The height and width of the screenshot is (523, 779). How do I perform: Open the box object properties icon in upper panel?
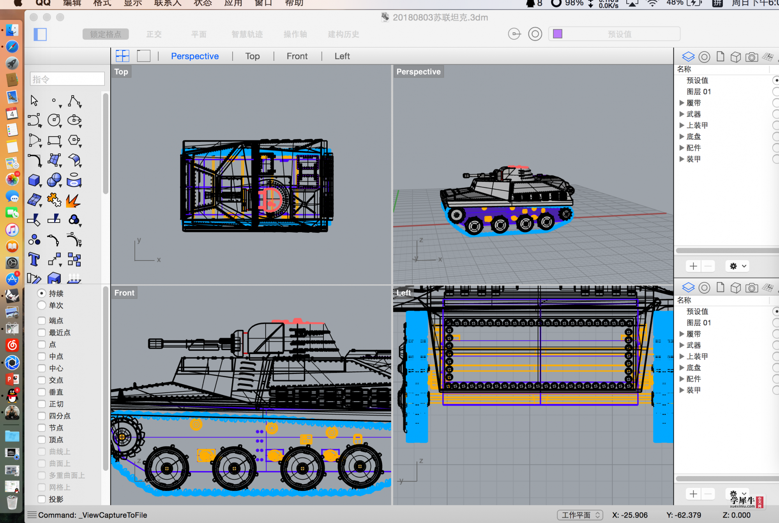(x=735, y=57)
